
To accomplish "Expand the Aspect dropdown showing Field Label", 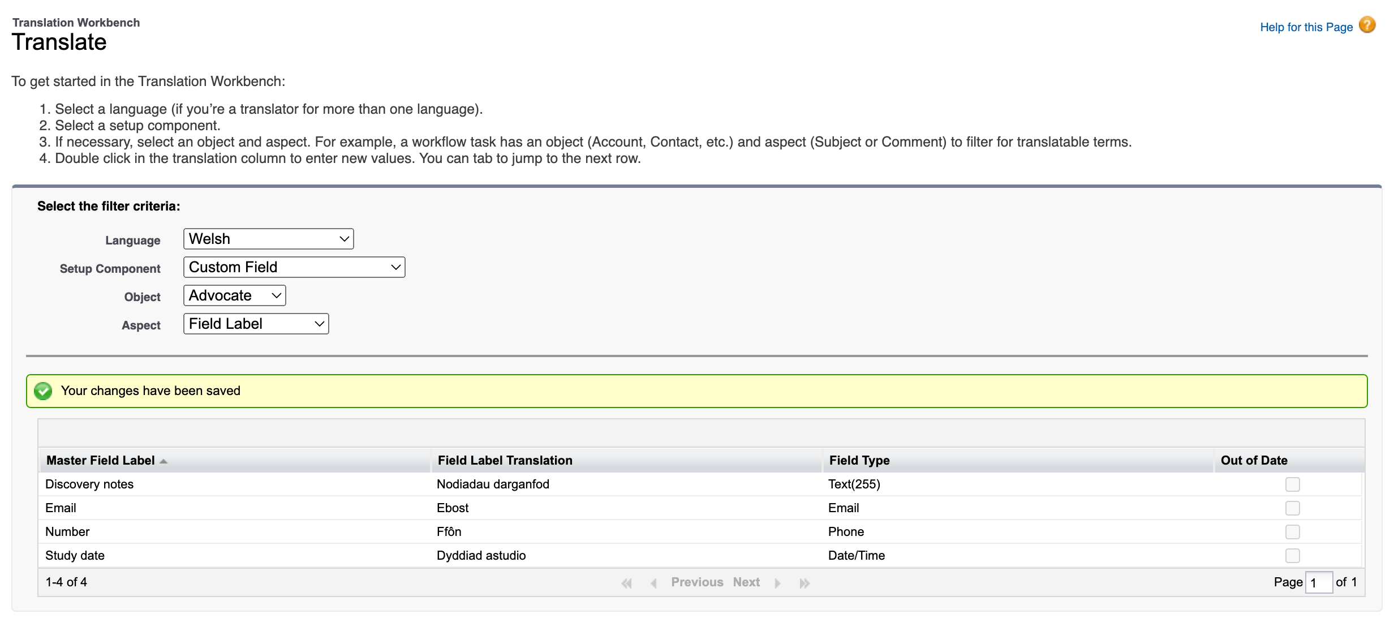I will point(256,323).
